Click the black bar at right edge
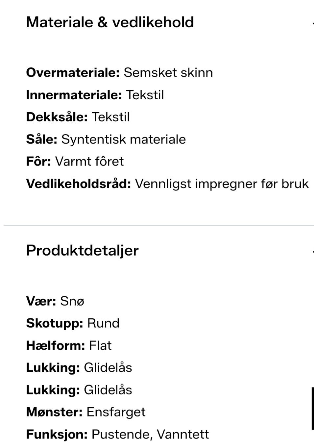The height and width of the screenshot is (448, 314). (312, 408)
